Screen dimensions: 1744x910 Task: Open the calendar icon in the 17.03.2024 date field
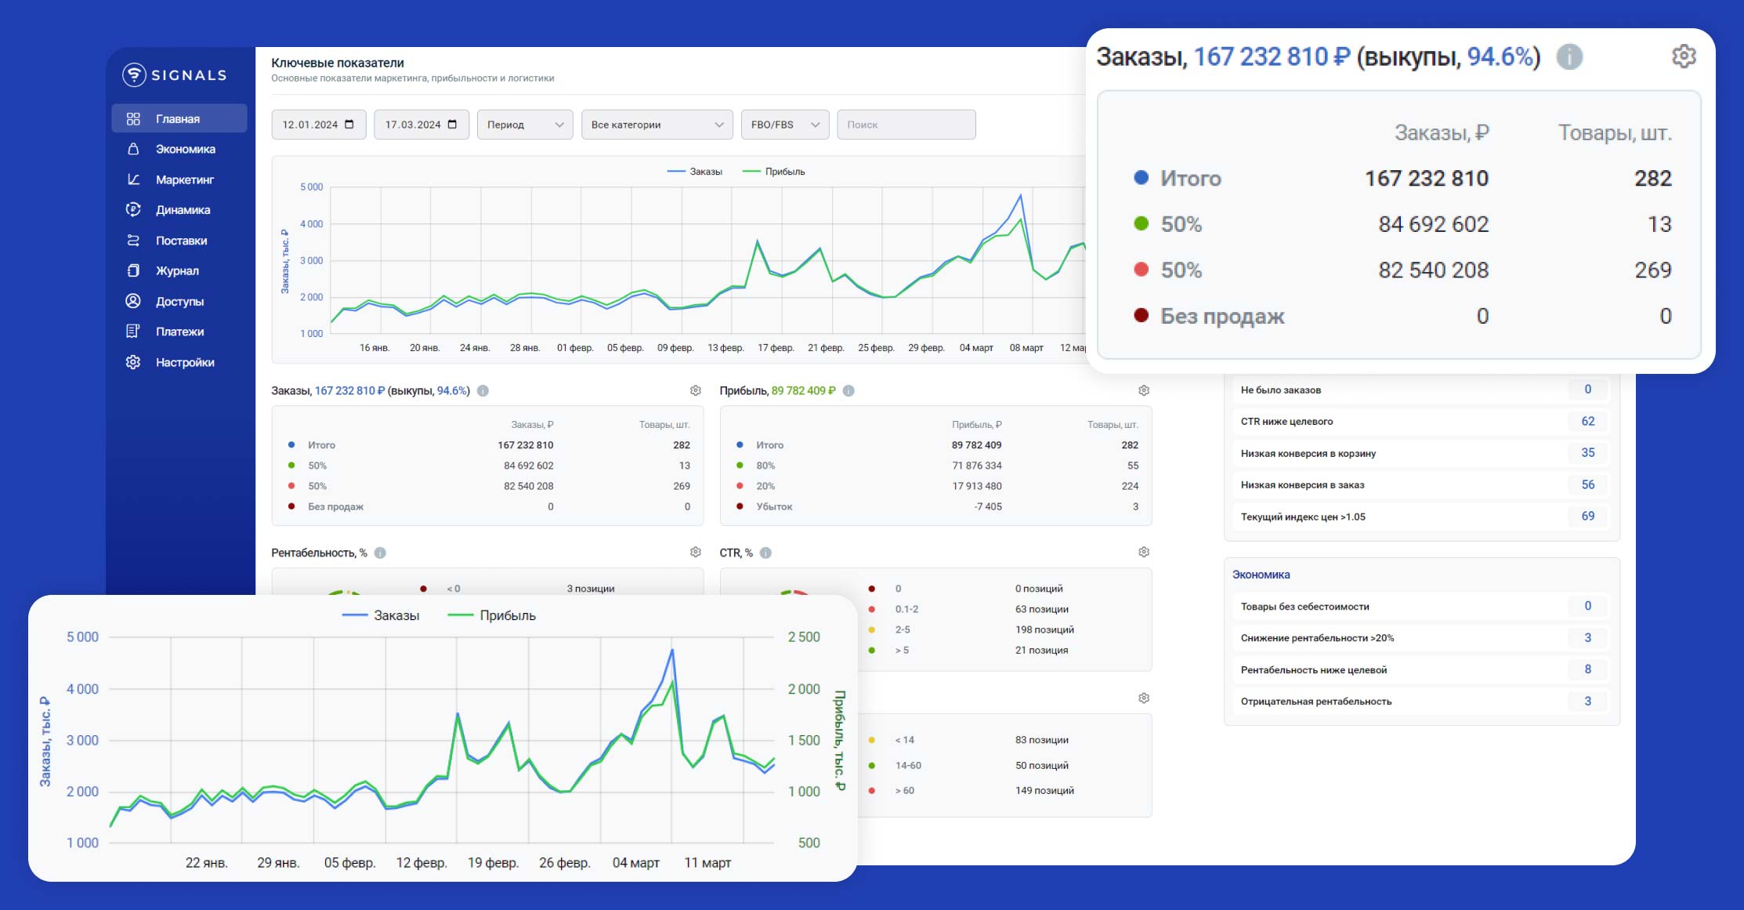pos(452,124)
